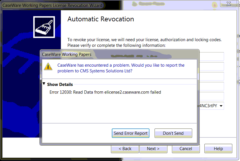Click the CaseWare Working Papers dialog title
The image size is (240, 161).
click(x=66, y=55)
